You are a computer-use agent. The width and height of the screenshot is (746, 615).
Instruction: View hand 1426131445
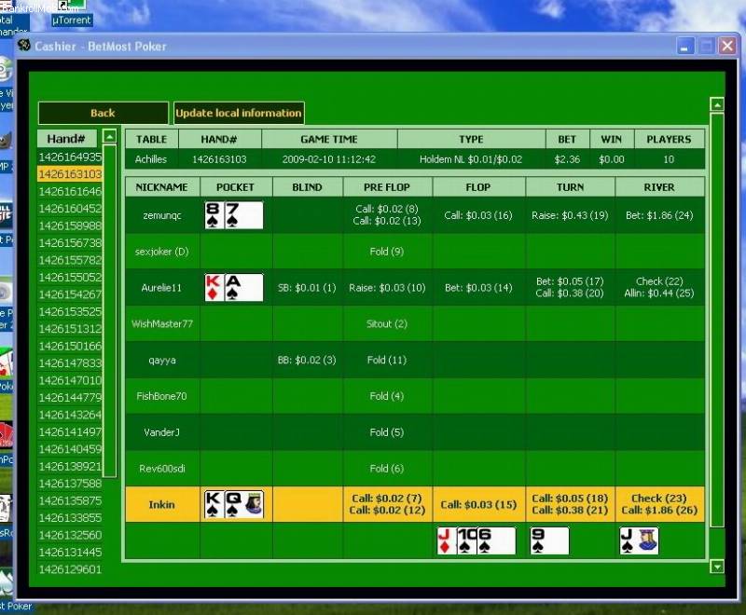click(70, 553)
